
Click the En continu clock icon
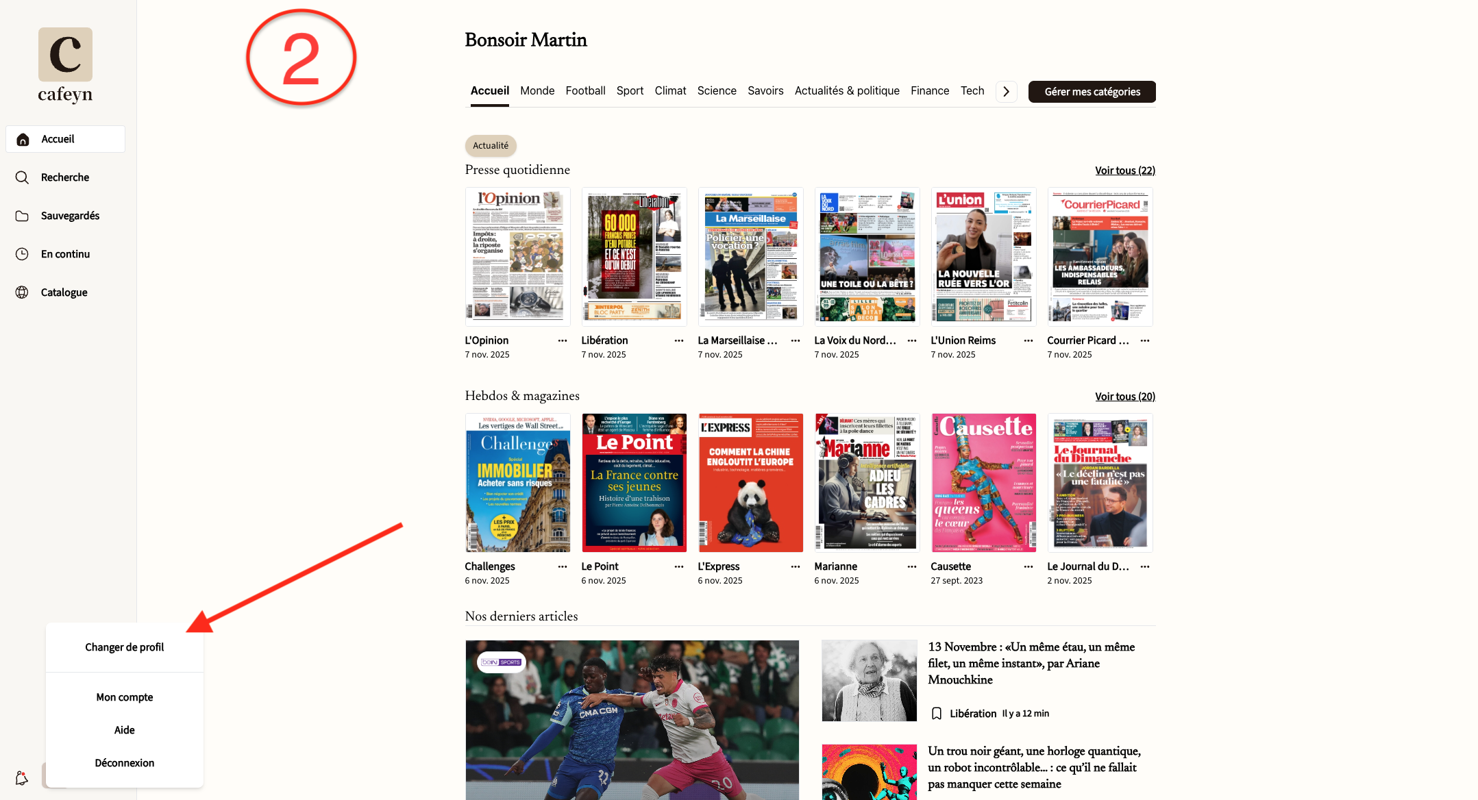click(22, 254)
